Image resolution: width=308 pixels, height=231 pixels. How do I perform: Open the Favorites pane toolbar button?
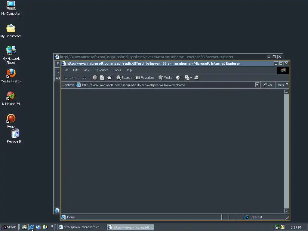click(x=145, y=78)
